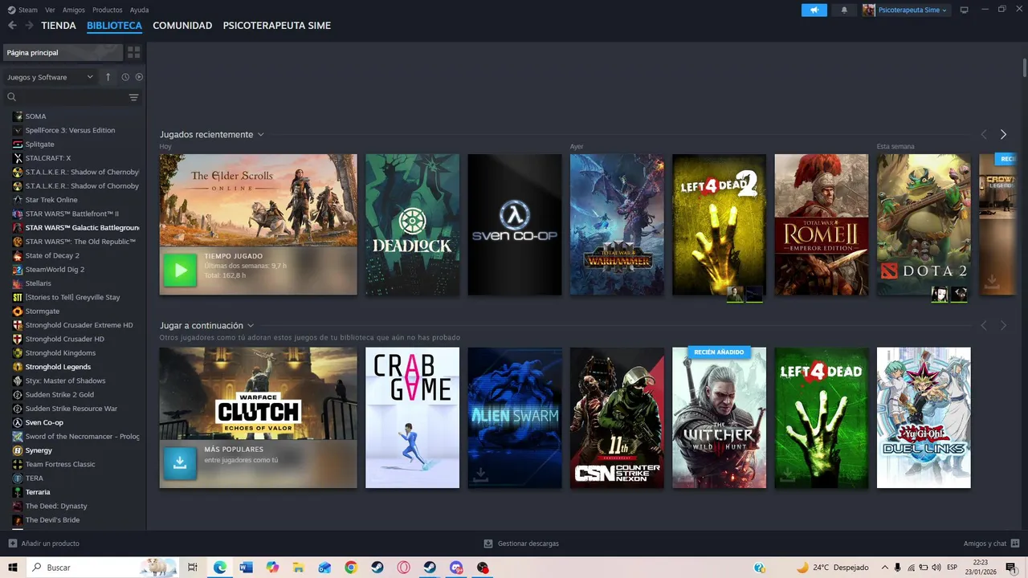Open the Discord taskbar icon
The height and width of the screenshot is (578, 1028).
click(x=456, y=568)
